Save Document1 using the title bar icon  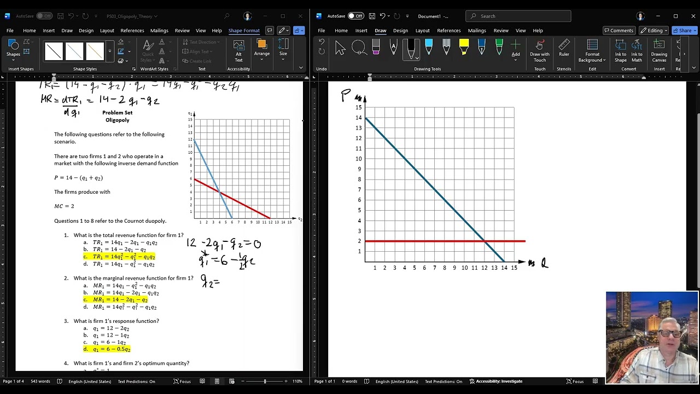[x=372, y=16]
